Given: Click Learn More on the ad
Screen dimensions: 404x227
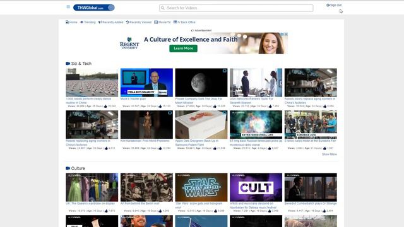Looking at the screenshot, I should point(183,49).
